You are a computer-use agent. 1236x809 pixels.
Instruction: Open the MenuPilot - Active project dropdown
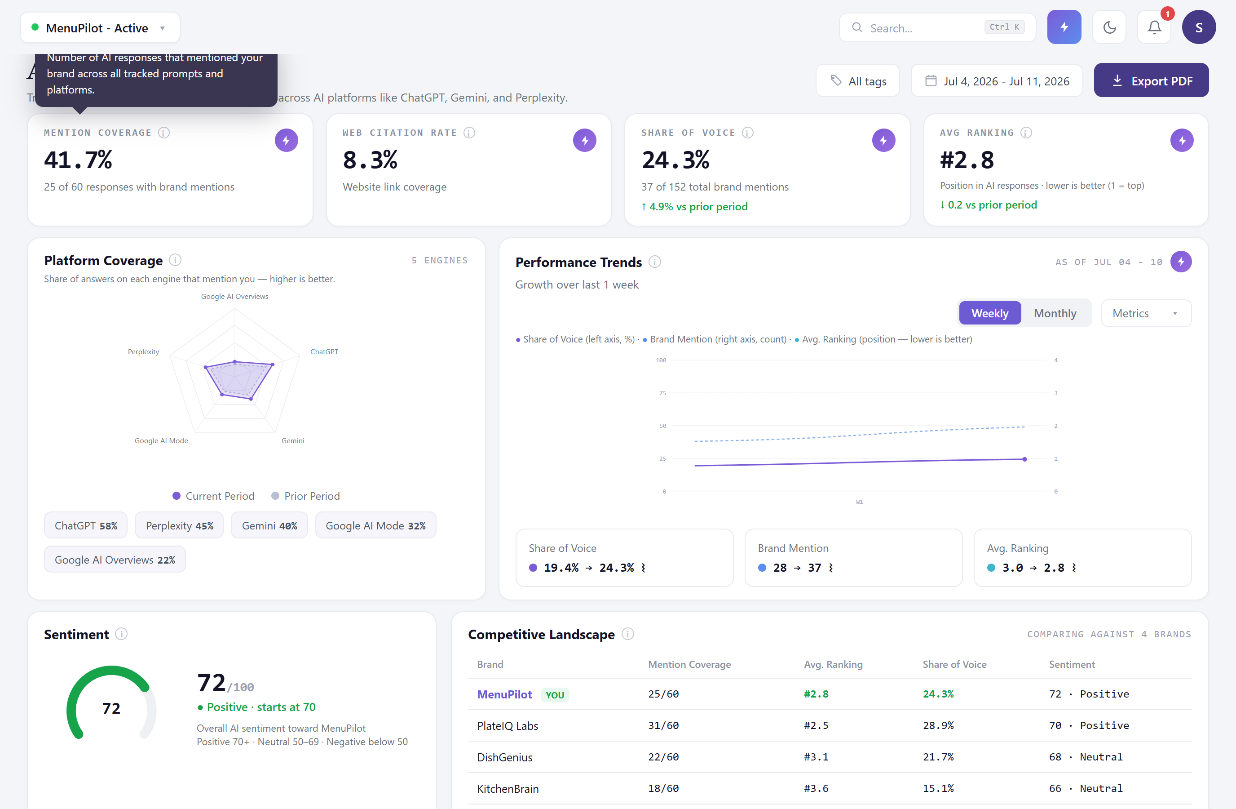pos(100,27)
